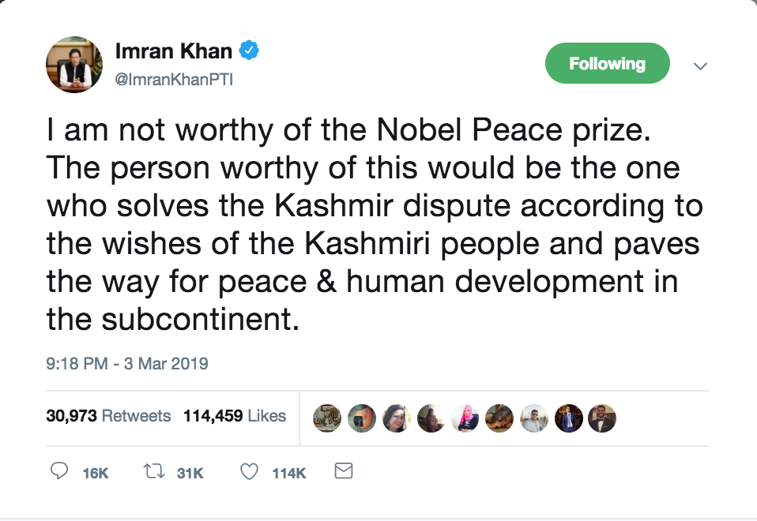Click the envelope direct message icon

(343, 471)
